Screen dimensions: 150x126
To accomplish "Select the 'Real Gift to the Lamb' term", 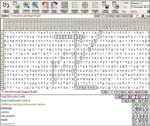I will 13,97.
